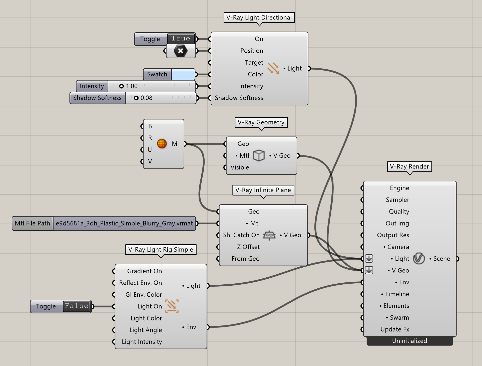Click the Mtl File Path name label

tap(33, 223)
